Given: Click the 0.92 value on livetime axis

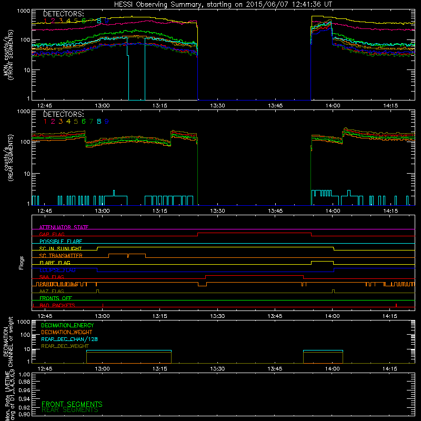Looking at the screenshot, I should click(x=24, y=406).
